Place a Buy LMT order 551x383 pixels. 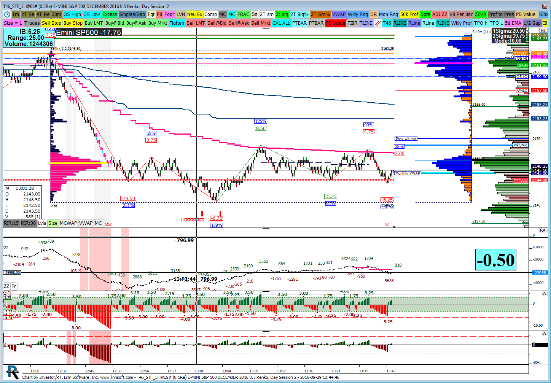click(x=94, y=23)
